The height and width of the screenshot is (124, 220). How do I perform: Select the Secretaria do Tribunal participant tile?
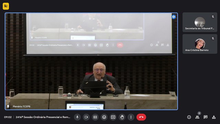(200, 22)
